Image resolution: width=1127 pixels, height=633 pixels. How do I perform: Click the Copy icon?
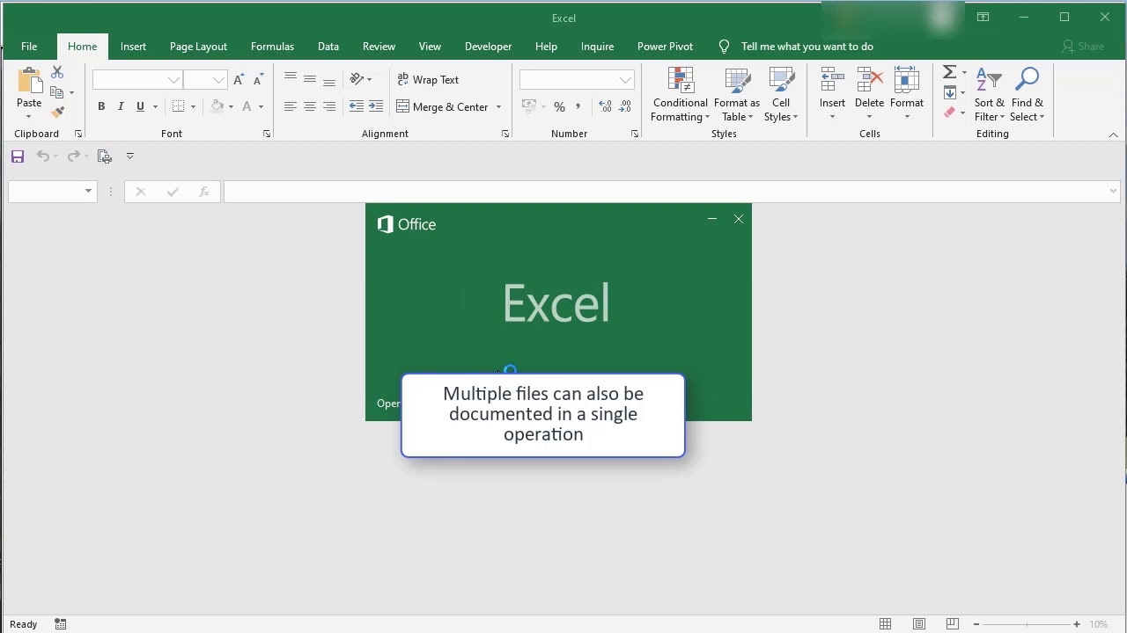point(57,92)
